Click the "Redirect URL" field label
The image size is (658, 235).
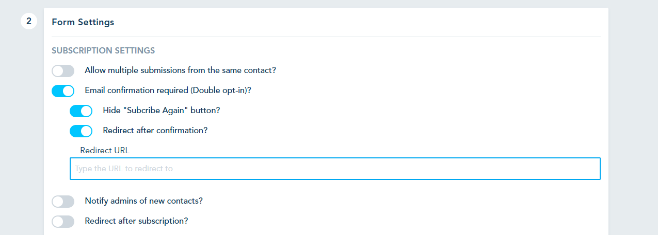tap(105, 151)
